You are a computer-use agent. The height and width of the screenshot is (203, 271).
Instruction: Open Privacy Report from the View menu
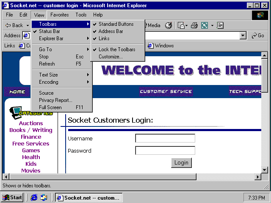61,100
